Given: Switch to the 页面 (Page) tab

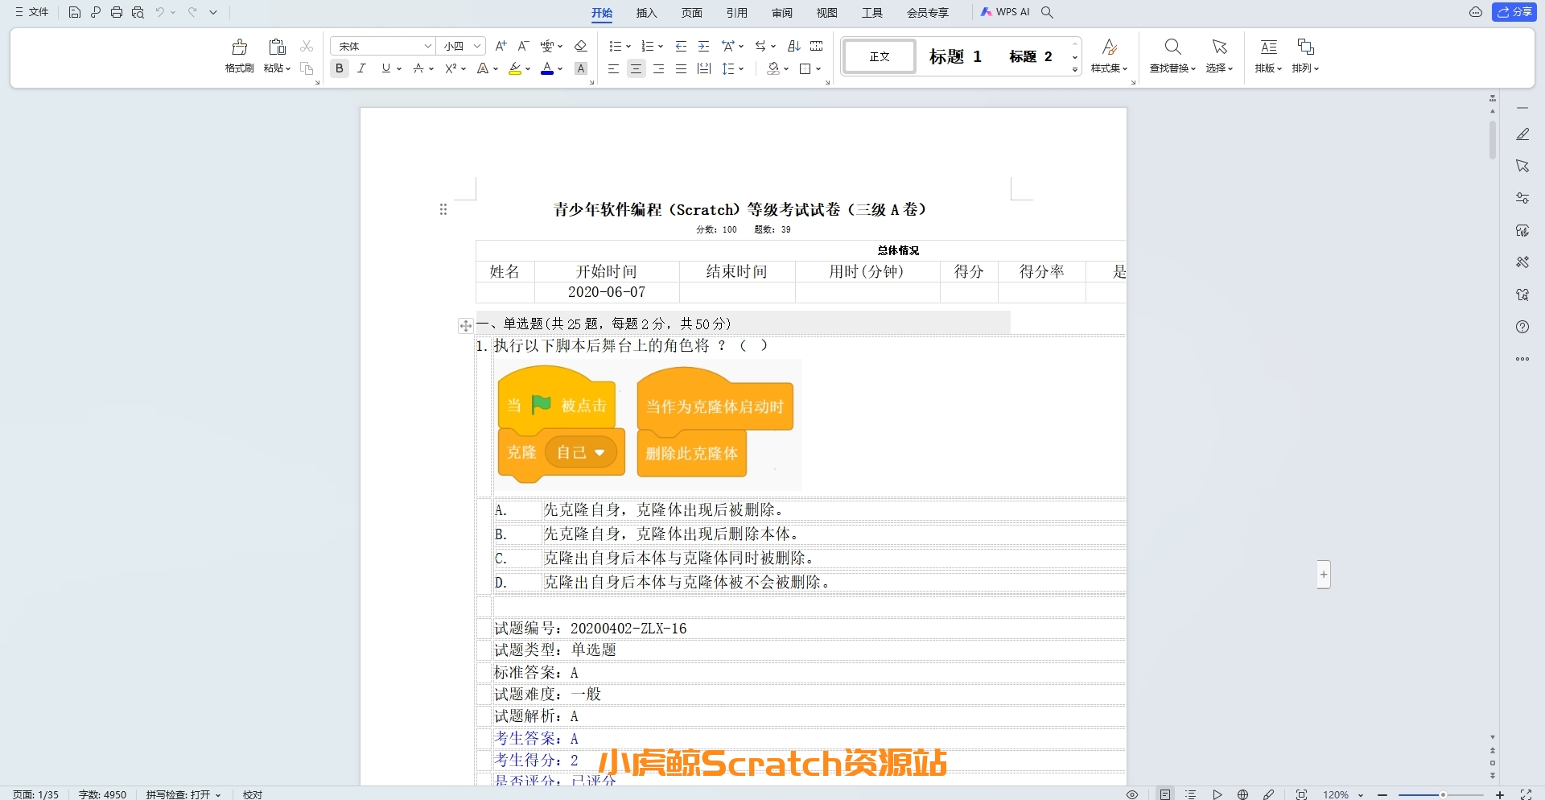Looking at the screenshot, I should [x=692, y=13].
